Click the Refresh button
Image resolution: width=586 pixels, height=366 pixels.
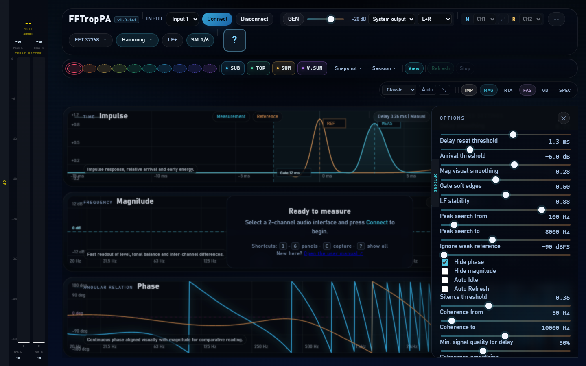pyautogui.click(x=441, y=68)
